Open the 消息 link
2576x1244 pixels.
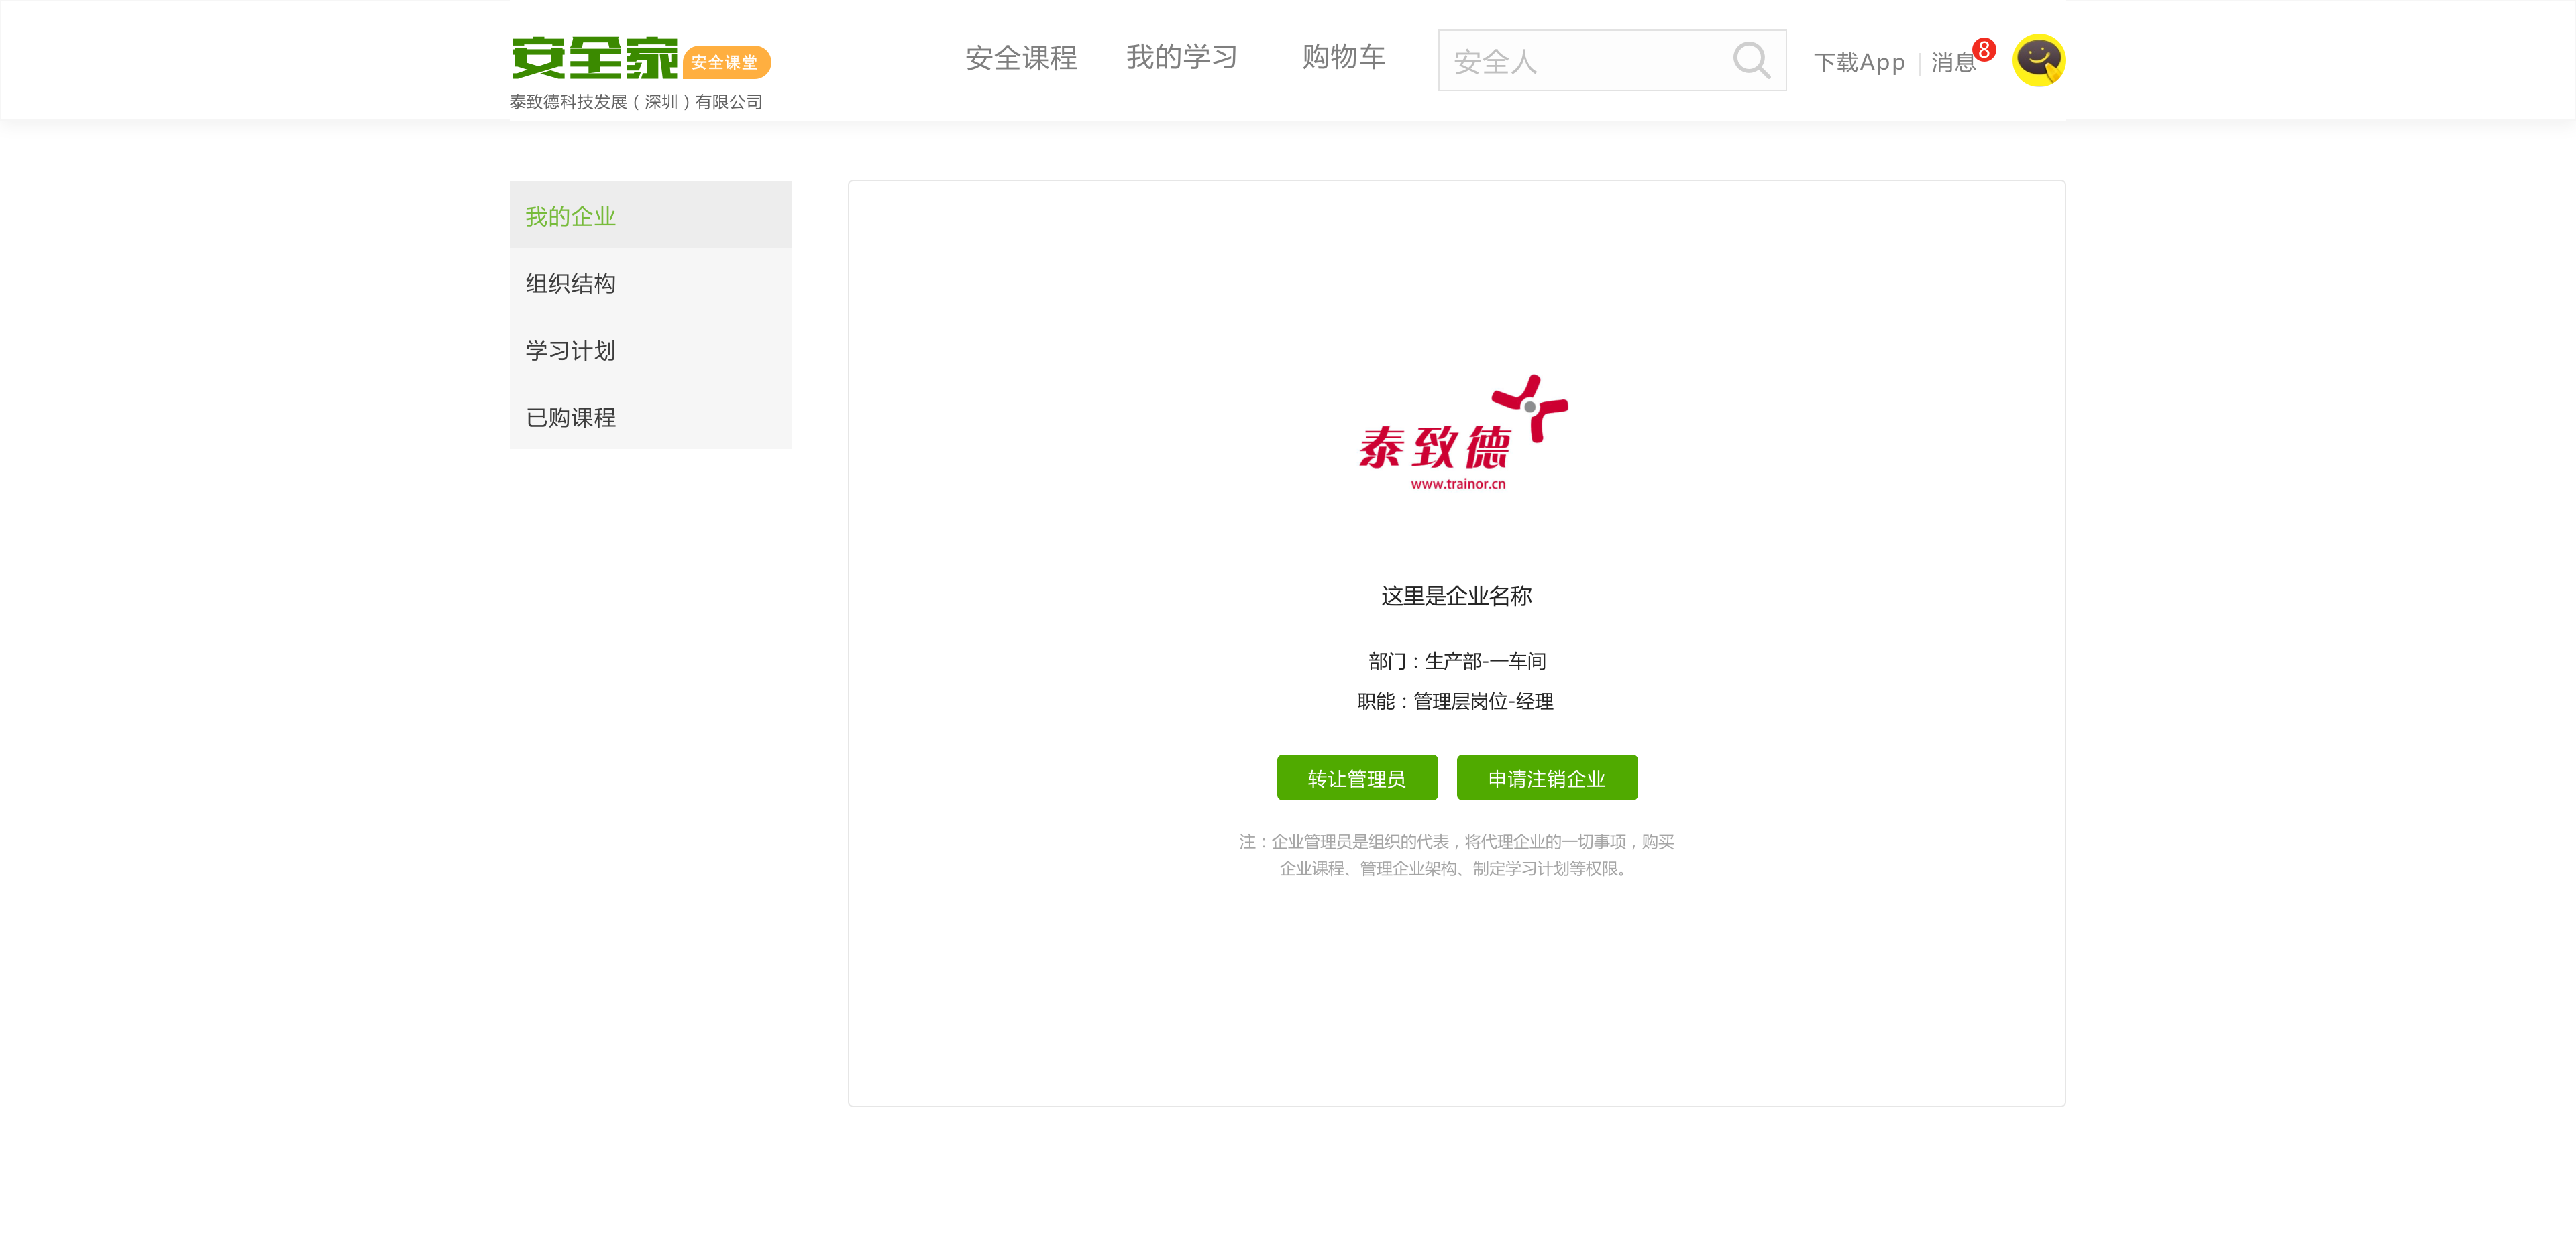coord(1953,62)
